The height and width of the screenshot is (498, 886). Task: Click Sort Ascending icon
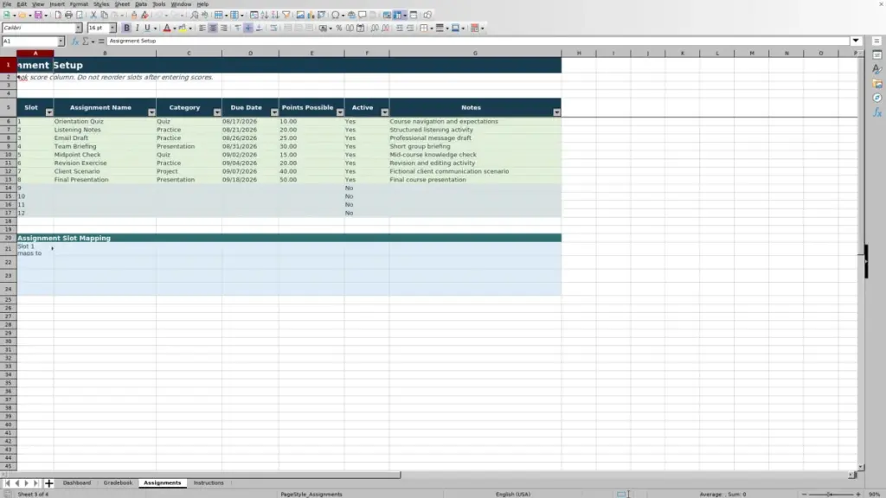pyautogui.click(x=265, y=15)
